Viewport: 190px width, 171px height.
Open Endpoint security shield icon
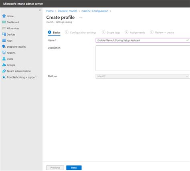pyautogui.click(x=4, y=46)
